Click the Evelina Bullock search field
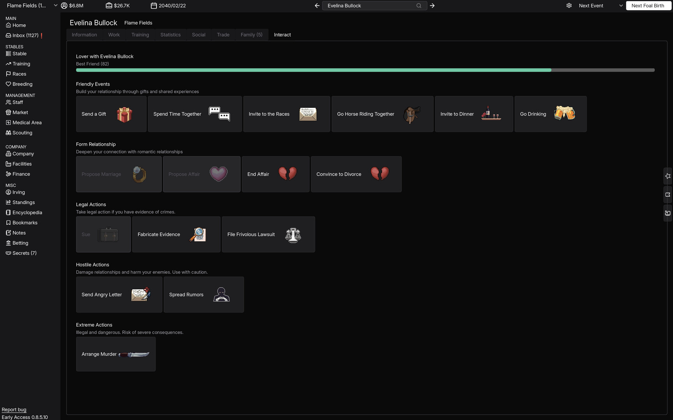 tap(370, 5)
